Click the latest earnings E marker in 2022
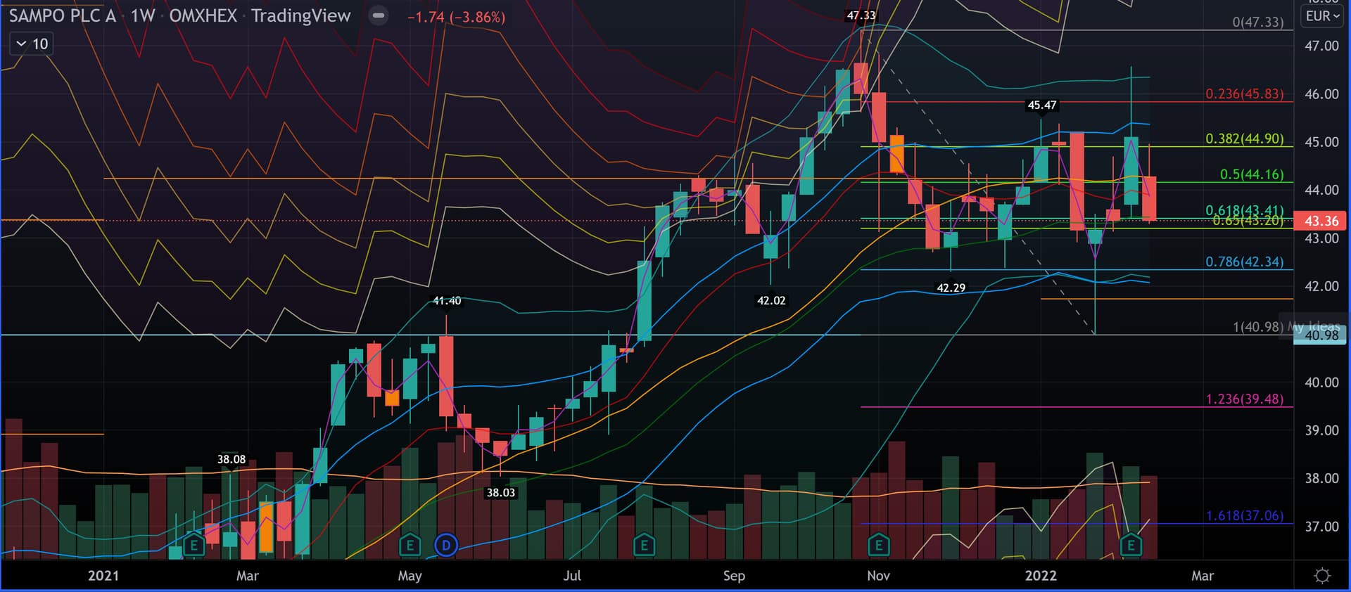Viewport: 1351px width, 592px height. tap(1131, 545)
